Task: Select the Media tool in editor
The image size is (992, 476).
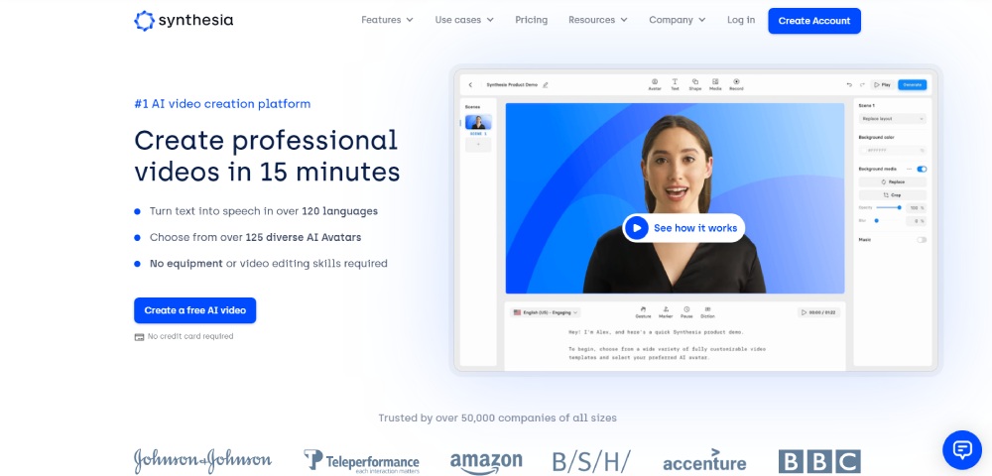Action: tap(715, 84)
